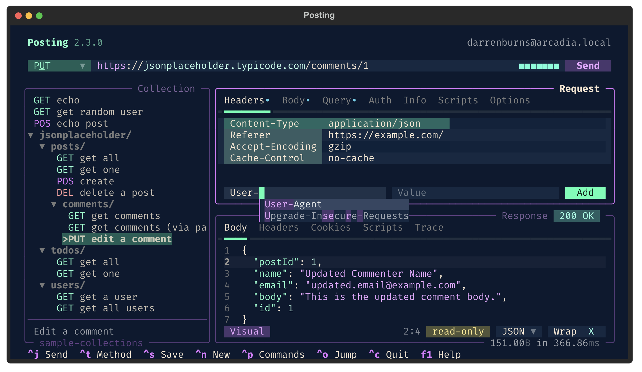
Task: Click the red macOS close button
Action: [18, 16]
